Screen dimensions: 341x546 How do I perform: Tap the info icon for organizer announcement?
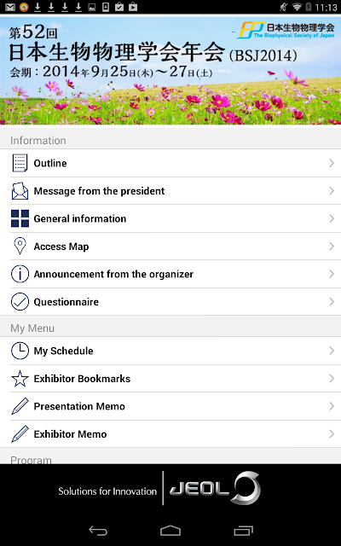coord(20,274)
